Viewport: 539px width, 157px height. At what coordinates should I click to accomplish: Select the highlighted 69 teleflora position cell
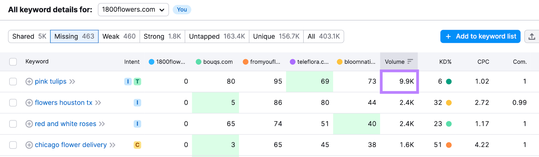coord(310,82)
